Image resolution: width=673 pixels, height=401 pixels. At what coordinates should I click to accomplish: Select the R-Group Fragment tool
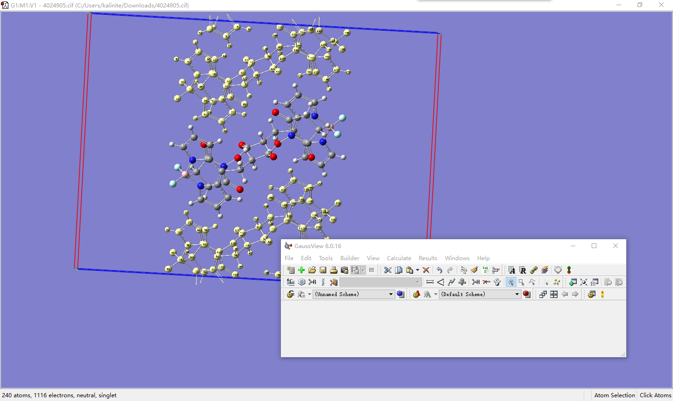click(x=312, y=282)
